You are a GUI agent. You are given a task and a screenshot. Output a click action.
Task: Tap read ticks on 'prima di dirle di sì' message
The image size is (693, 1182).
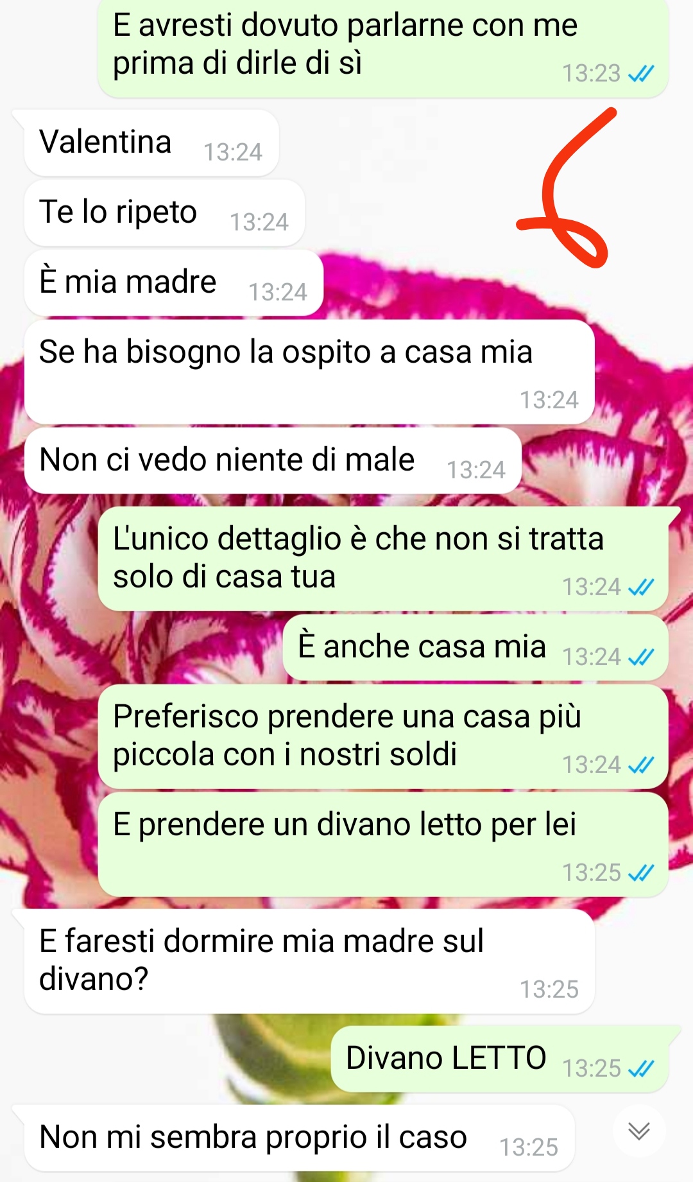tap(641, 73)
